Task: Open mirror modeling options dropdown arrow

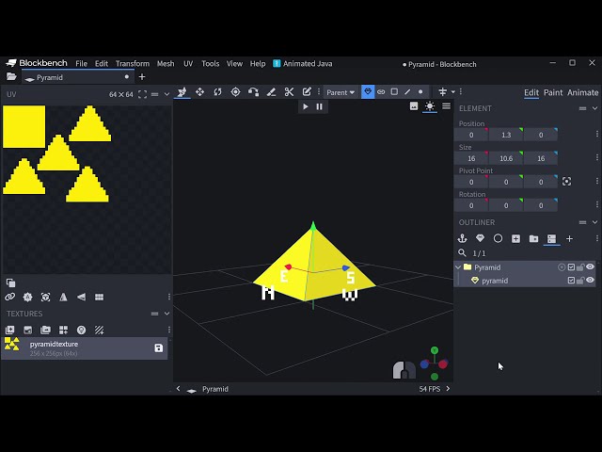Action: tap(453, 92)
